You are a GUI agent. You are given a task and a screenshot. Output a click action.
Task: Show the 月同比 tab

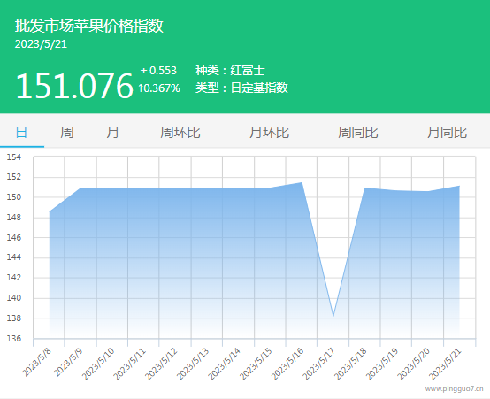pos(447,133)
